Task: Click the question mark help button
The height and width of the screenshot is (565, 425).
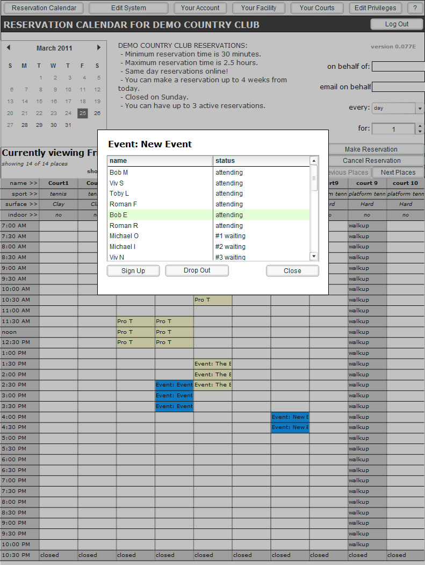Action: click(x=415, y=8)
